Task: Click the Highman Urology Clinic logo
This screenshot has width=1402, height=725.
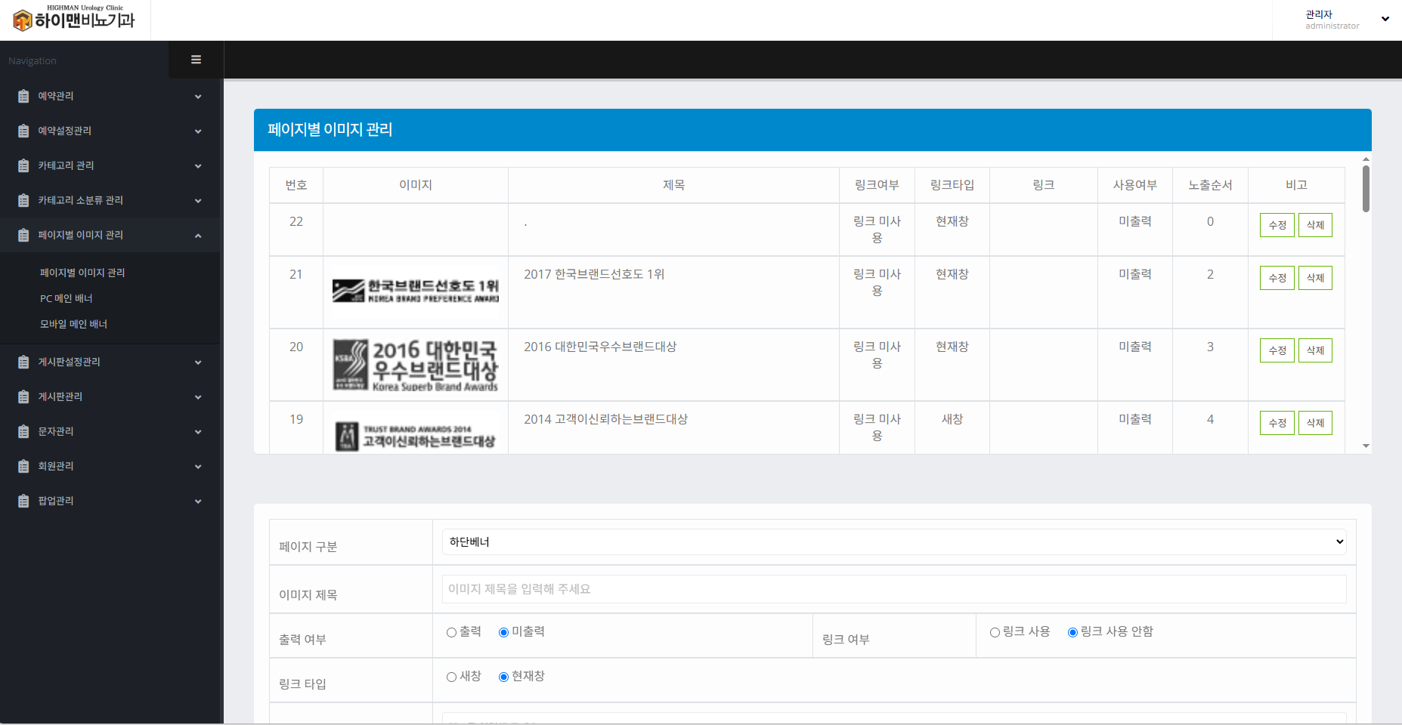Action: pos(74,18)
